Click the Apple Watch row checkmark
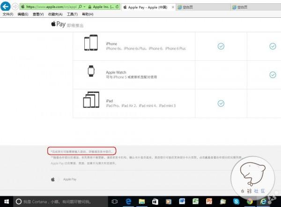The width and height of the screenshot is (281, 207). point(273,75)
